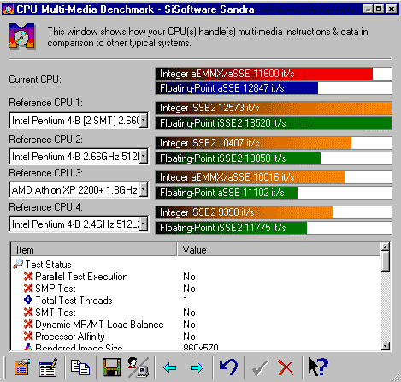
Task: Click the table edit toolbar icon
Action: [x=48, y=367]
